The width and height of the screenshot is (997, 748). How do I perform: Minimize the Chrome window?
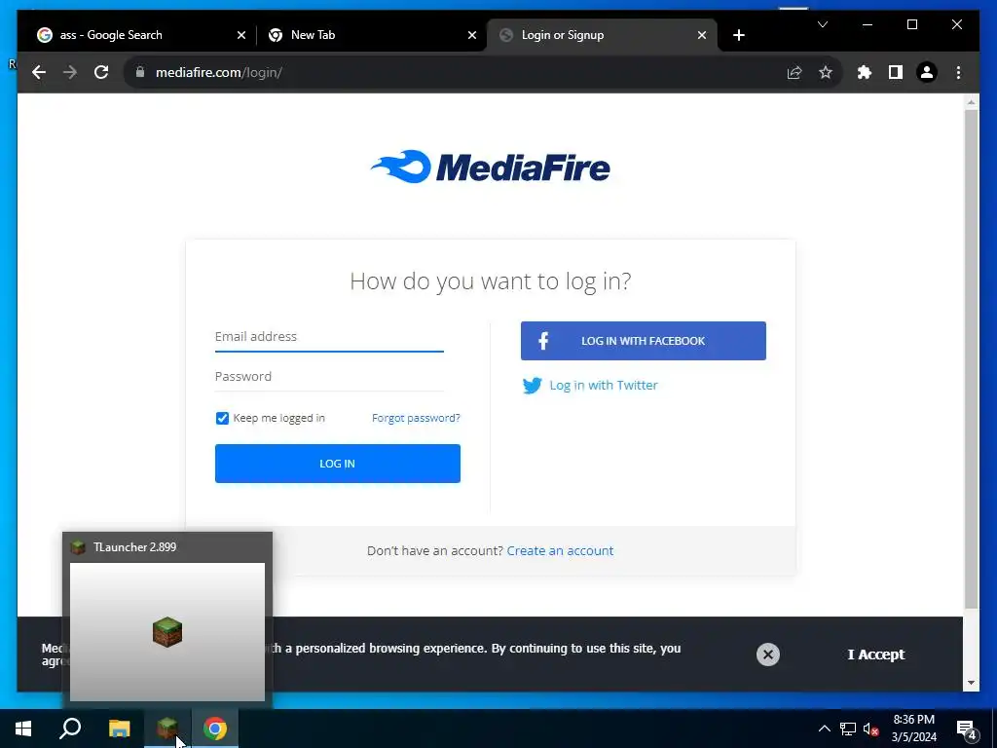(x=868, y=24)
